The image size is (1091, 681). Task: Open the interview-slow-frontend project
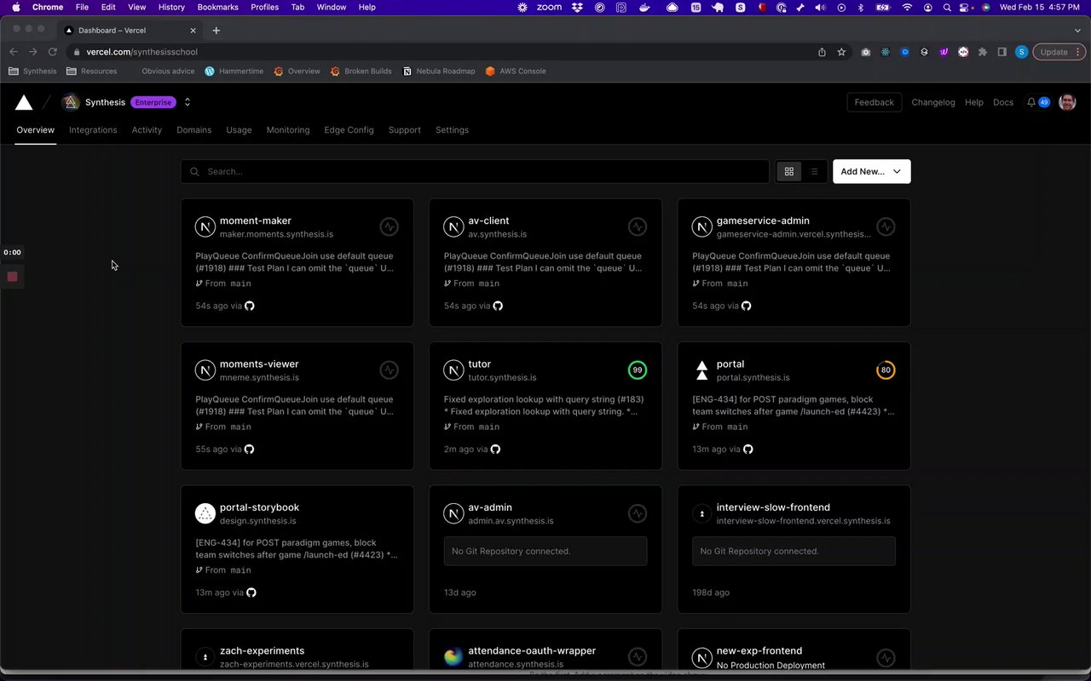[x=773, y=507]
